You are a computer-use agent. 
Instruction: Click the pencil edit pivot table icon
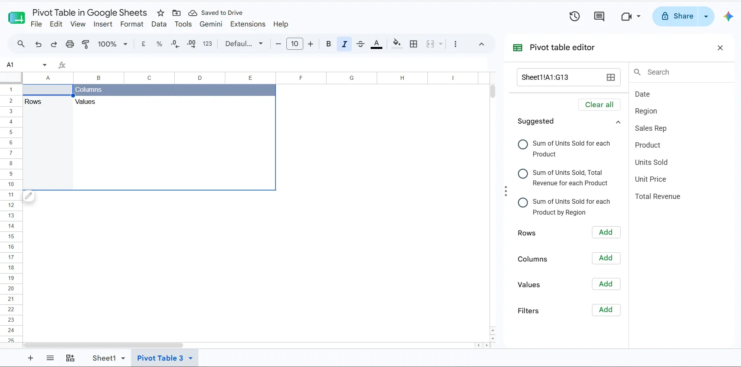[x=29, y=196]
